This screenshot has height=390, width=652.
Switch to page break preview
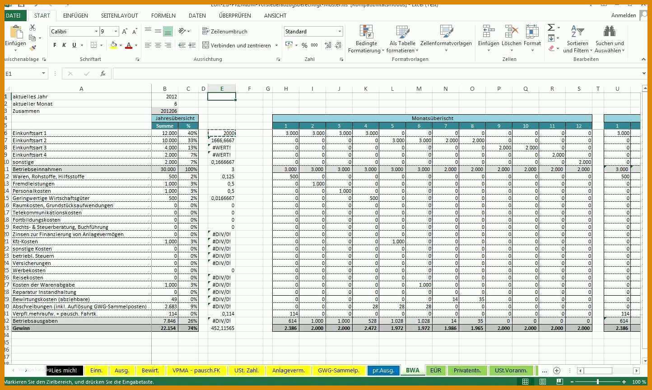(x=560, y=382)
